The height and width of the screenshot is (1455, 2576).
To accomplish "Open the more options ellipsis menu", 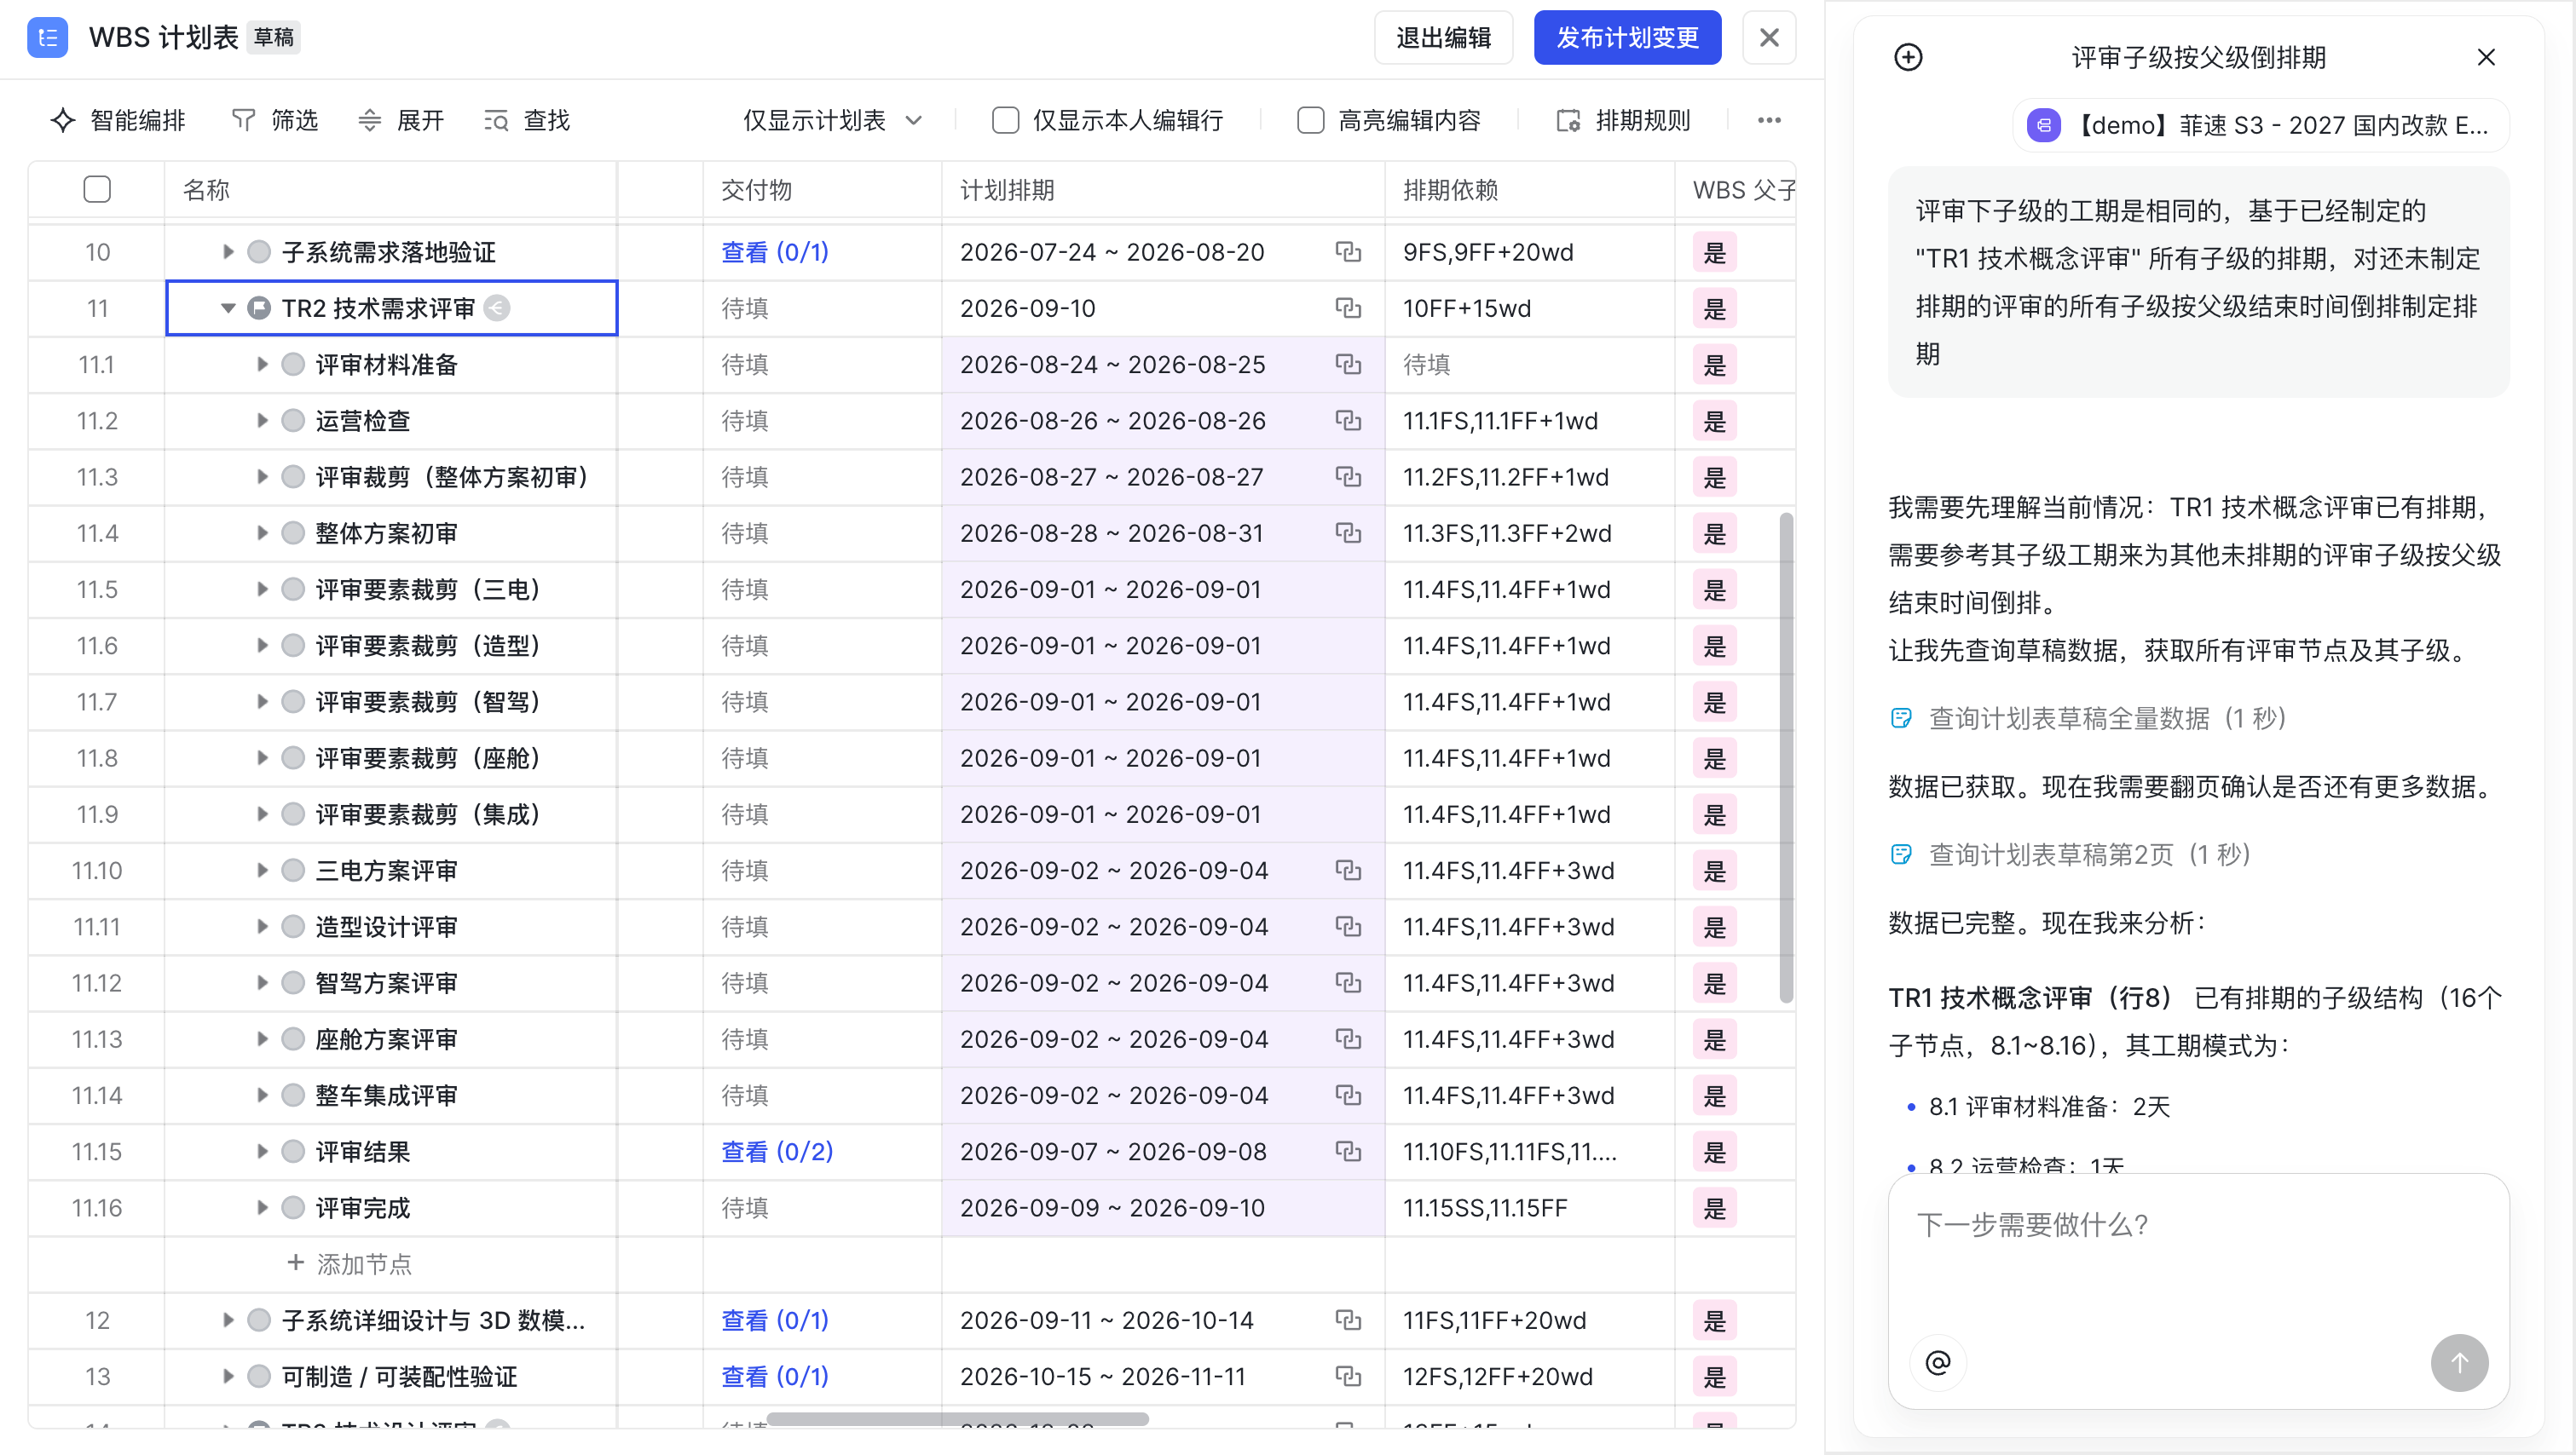I will point(1769,121).
